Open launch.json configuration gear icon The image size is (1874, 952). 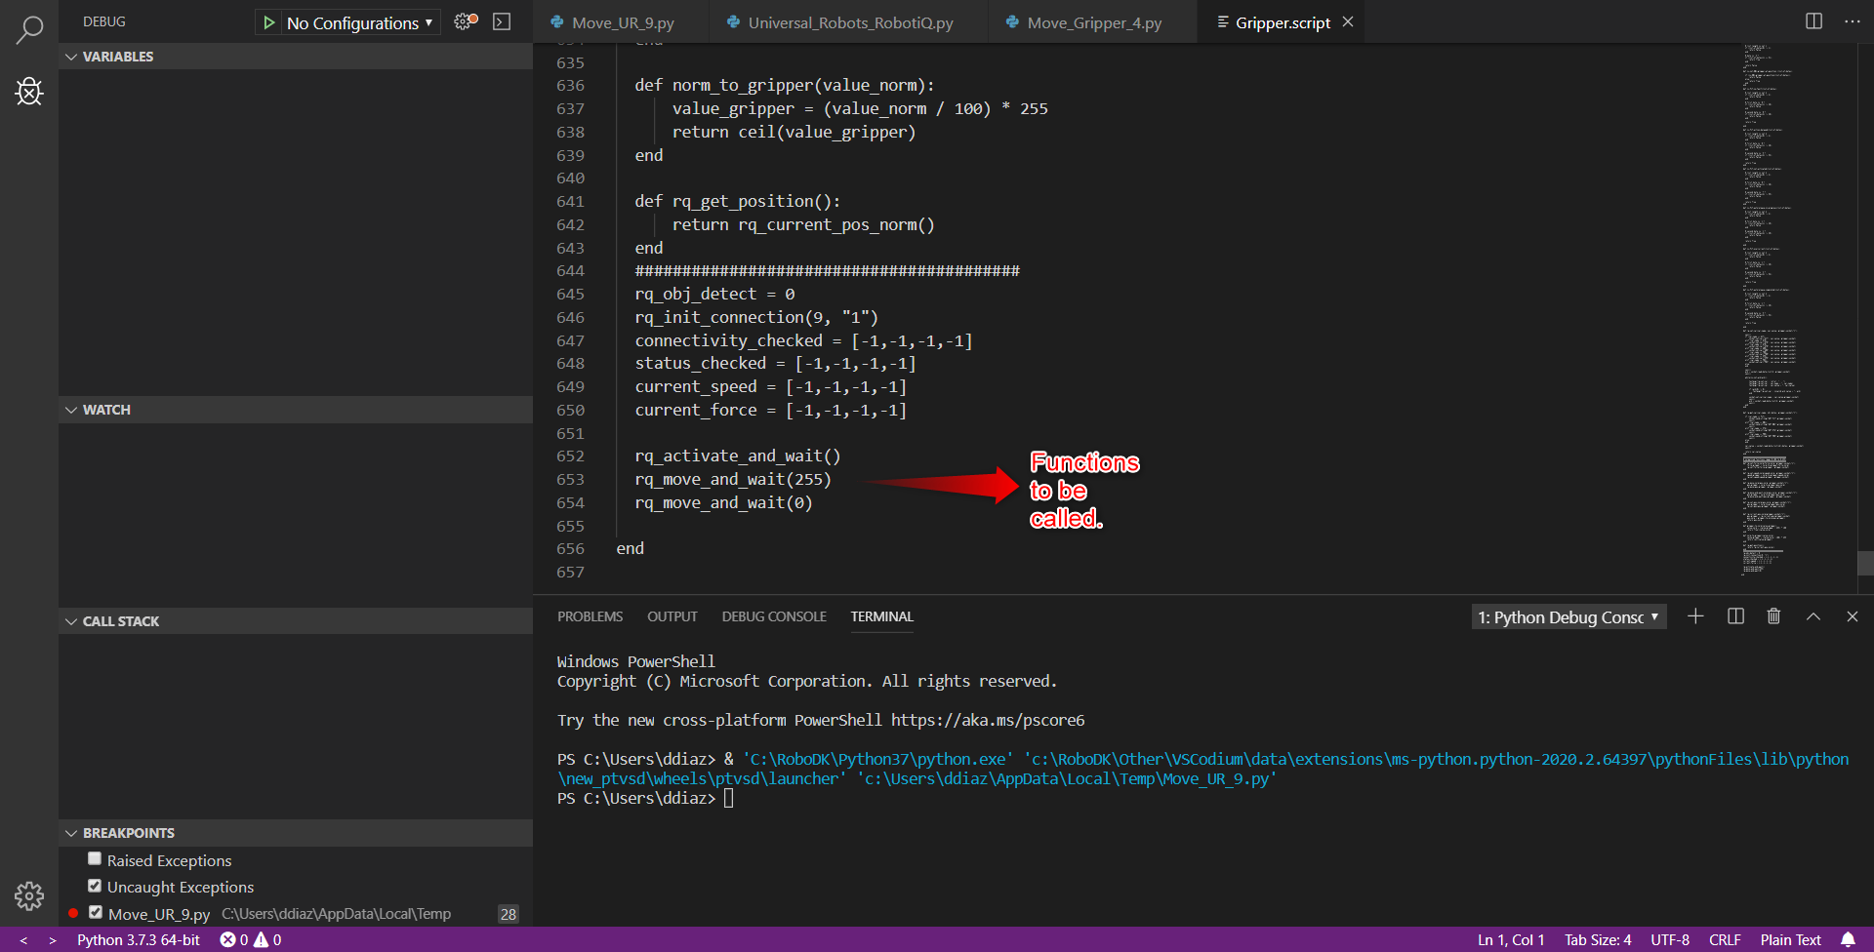[x=466, y=21]
